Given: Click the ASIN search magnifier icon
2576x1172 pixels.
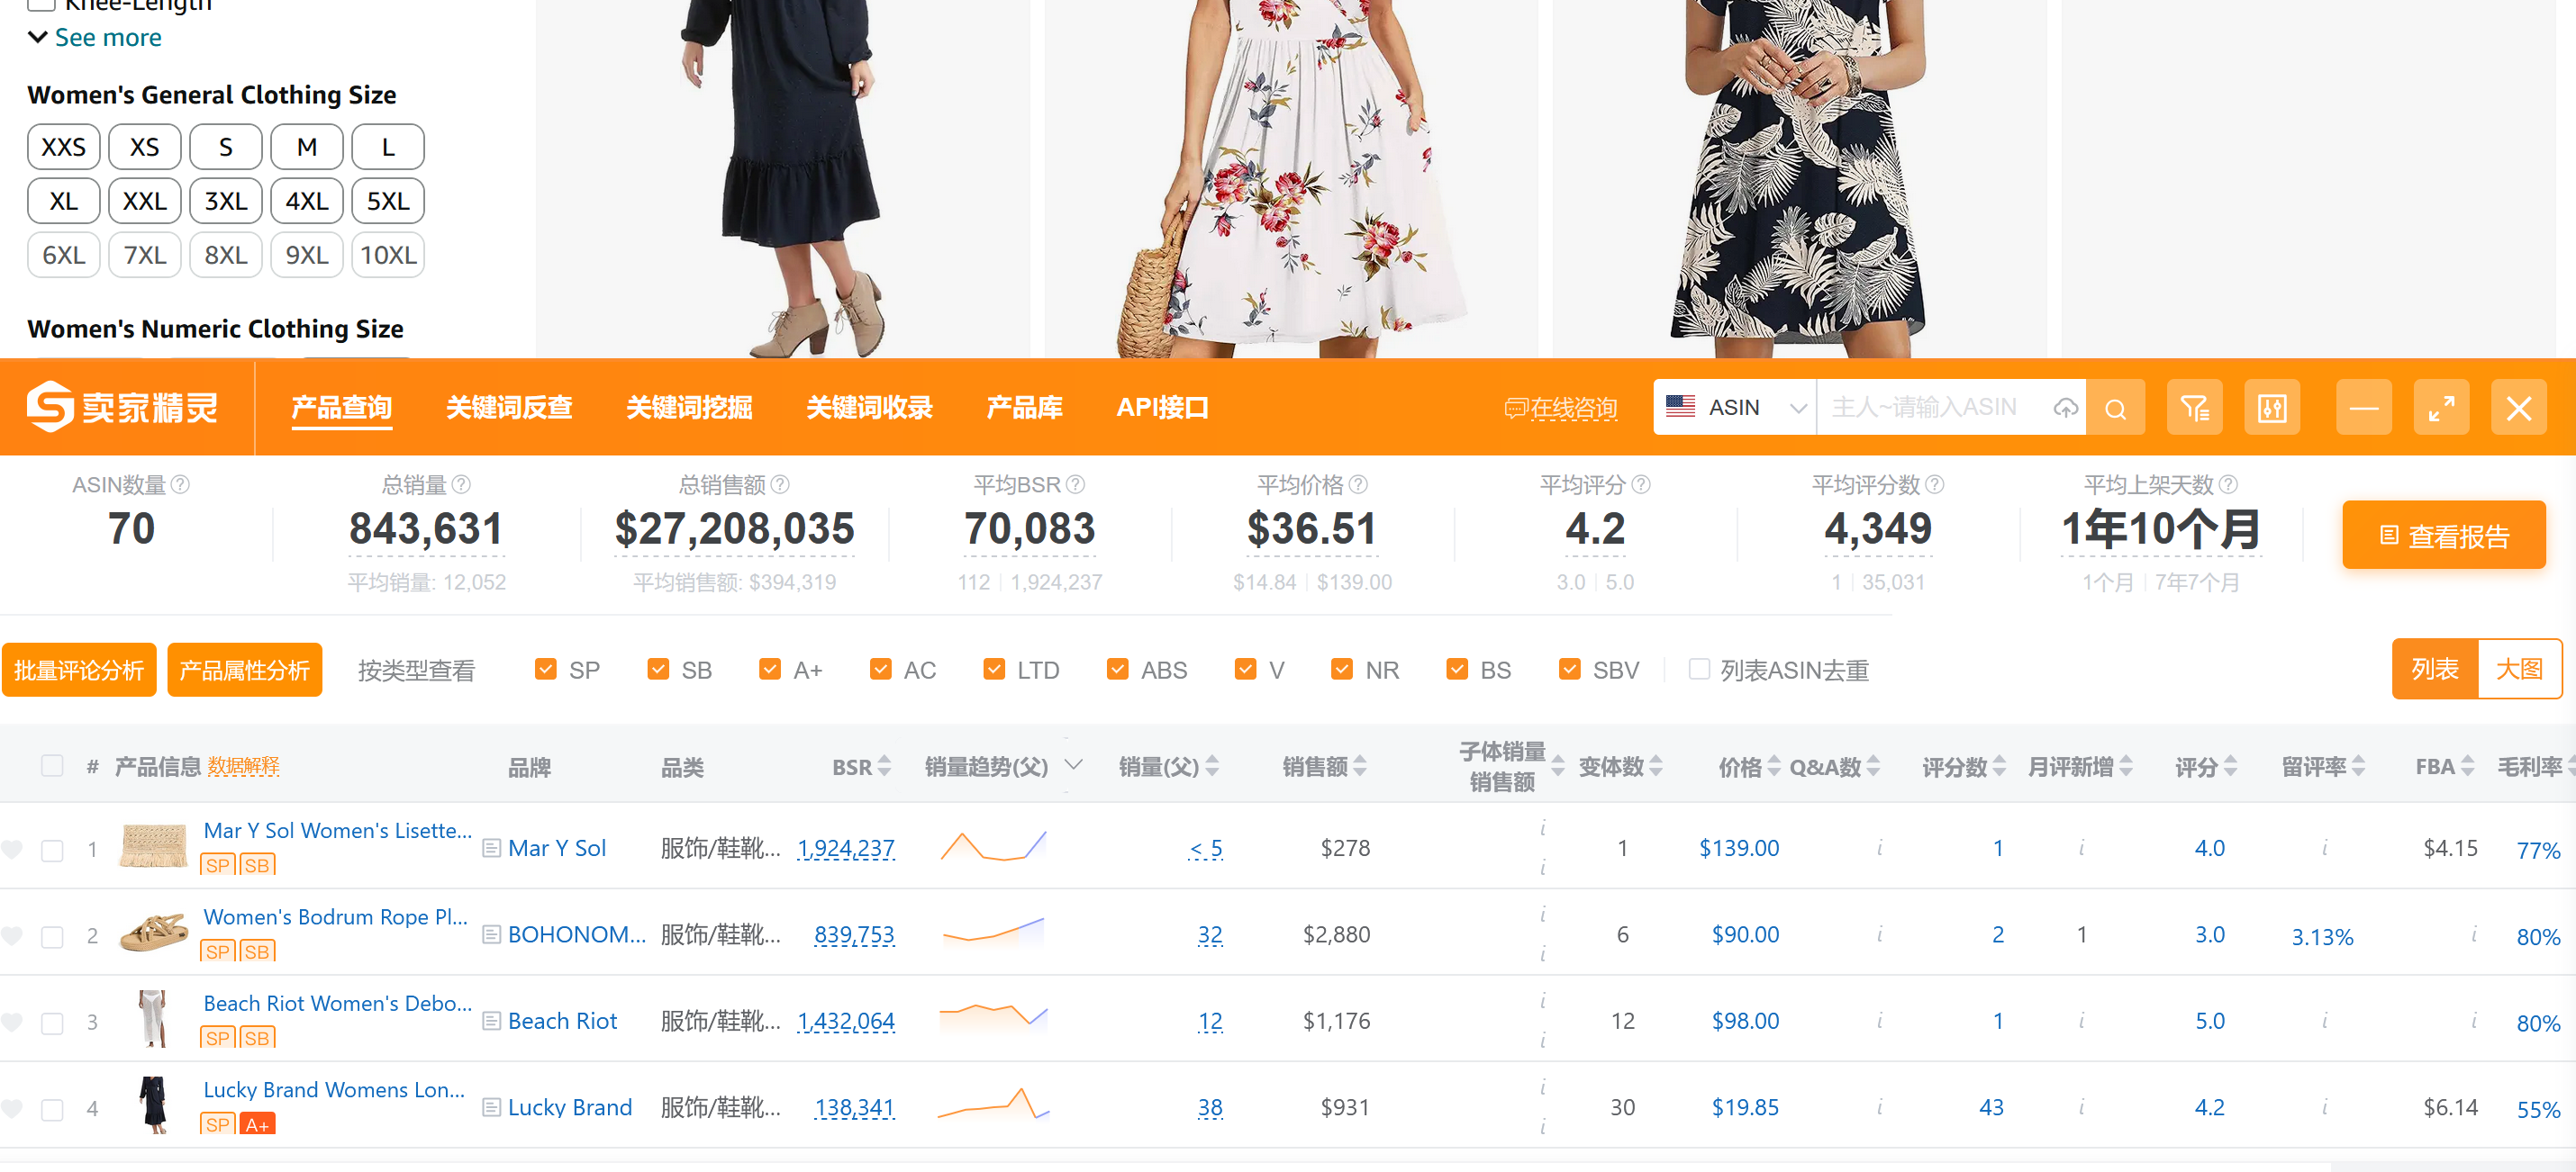Looking at the screenshot, I should [2114, 408].
